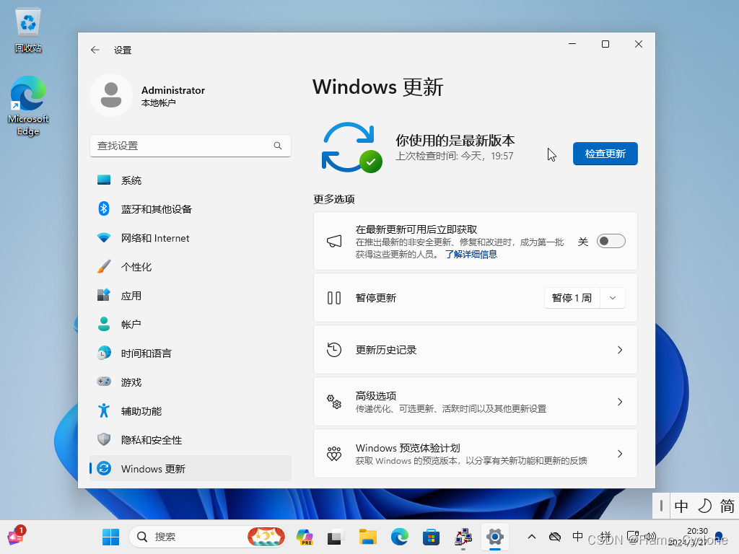This screenshot has height=554, width=739.
Task: Focus the 查找设置 search field
Action: click(191, 146)
